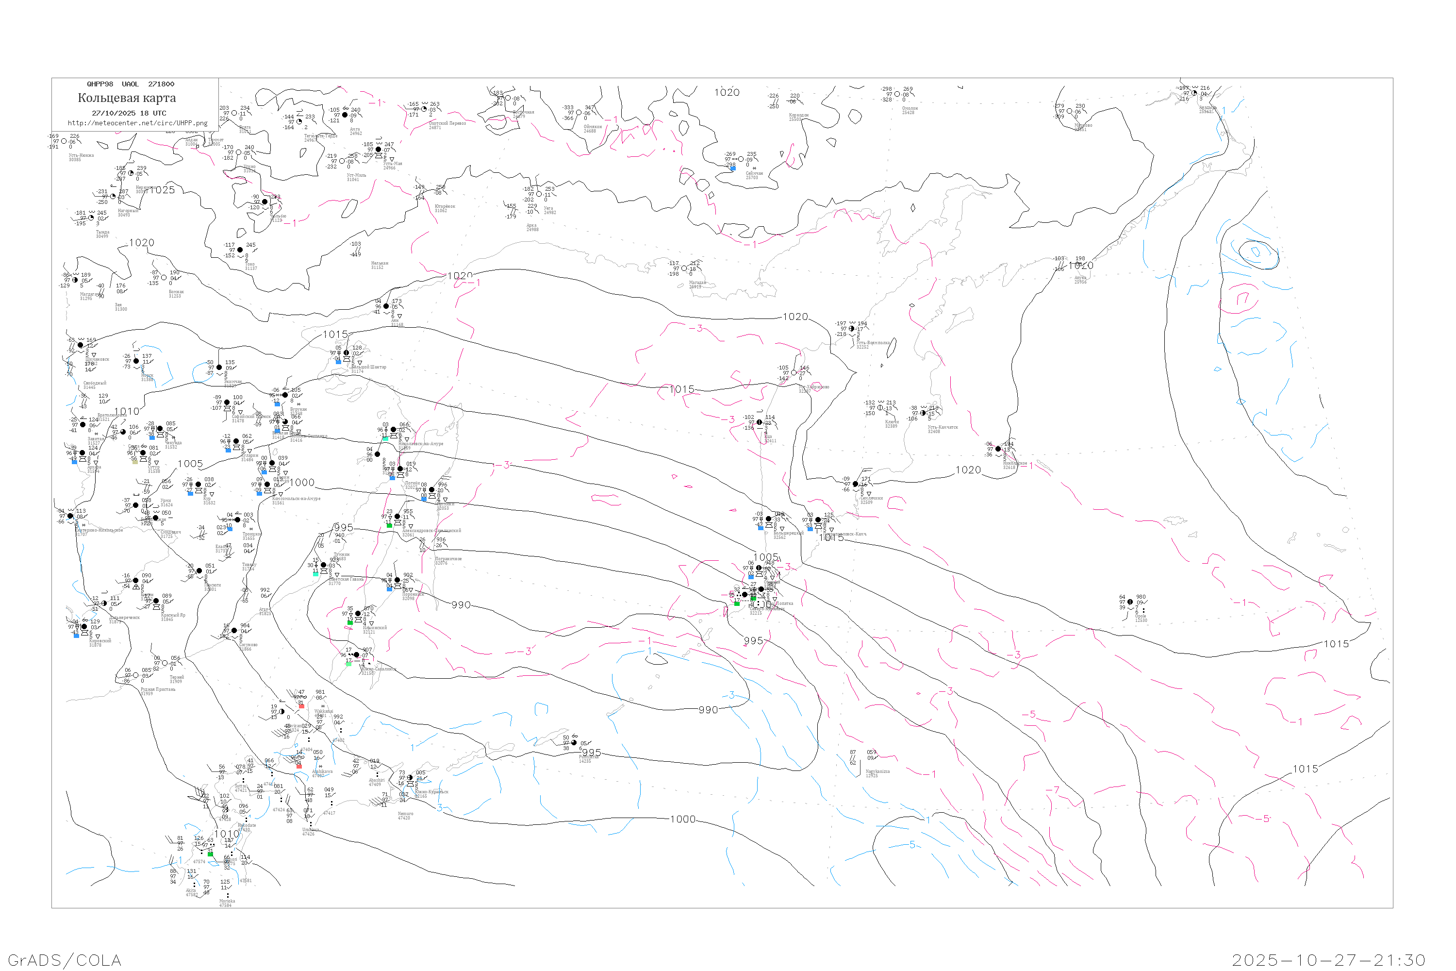Click the station circle at Усть-Мая

379,149
